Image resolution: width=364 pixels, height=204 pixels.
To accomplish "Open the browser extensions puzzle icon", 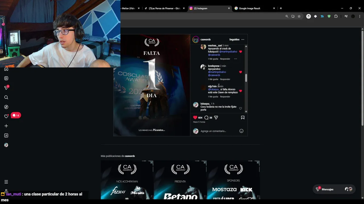I will pos(336,16).
